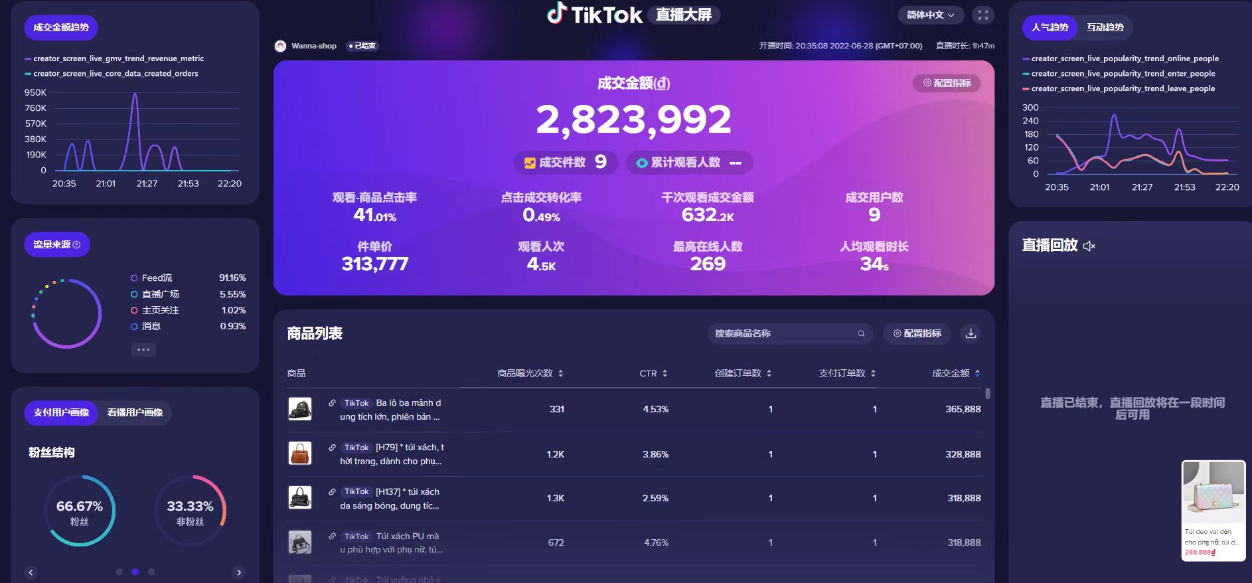1252x583 pixels.
Task: Click the 66.67% 粉丝 ring chart
Action: [x=80, y=511]
